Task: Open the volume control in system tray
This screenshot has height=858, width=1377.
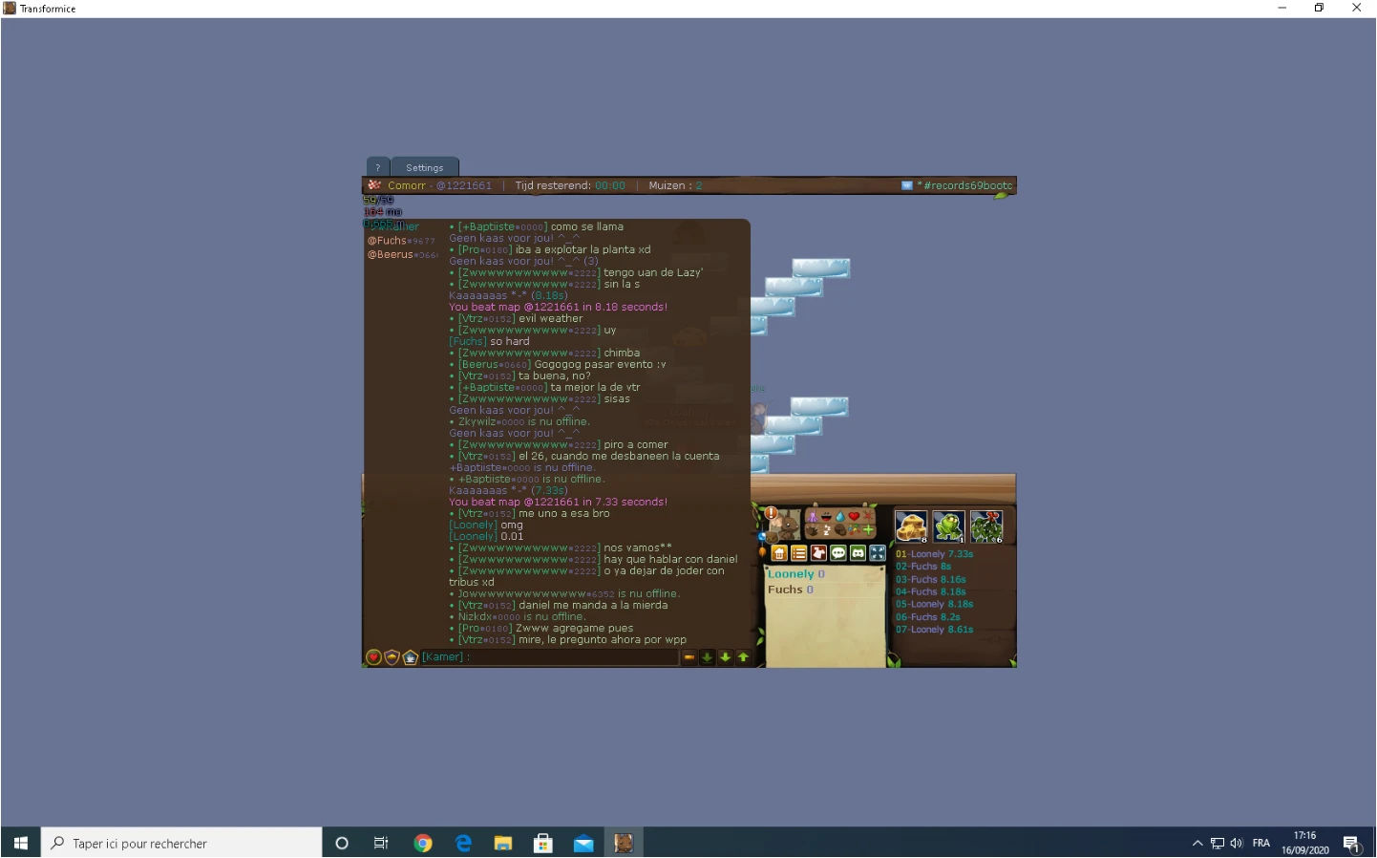Action: click(1237, 843)
